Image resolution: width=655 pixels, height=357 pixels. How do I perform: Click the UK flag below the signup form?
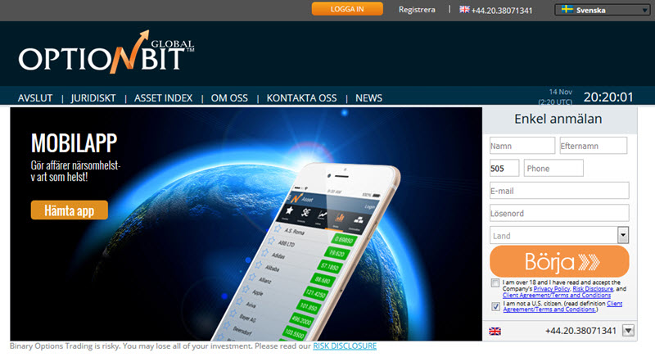point(495,331)
